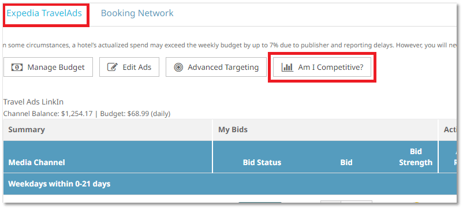
Task: Click the bullseye icon on Advanced Targeting
Action: 178,68
